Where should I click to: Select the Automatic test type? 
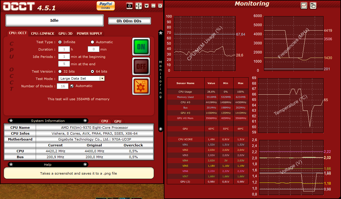[92, 42]
